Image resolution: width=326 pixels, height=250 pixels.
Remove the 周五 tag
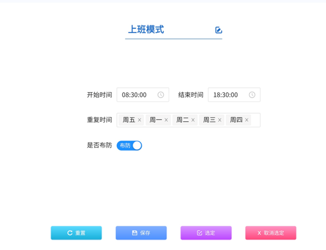(140, 120)
